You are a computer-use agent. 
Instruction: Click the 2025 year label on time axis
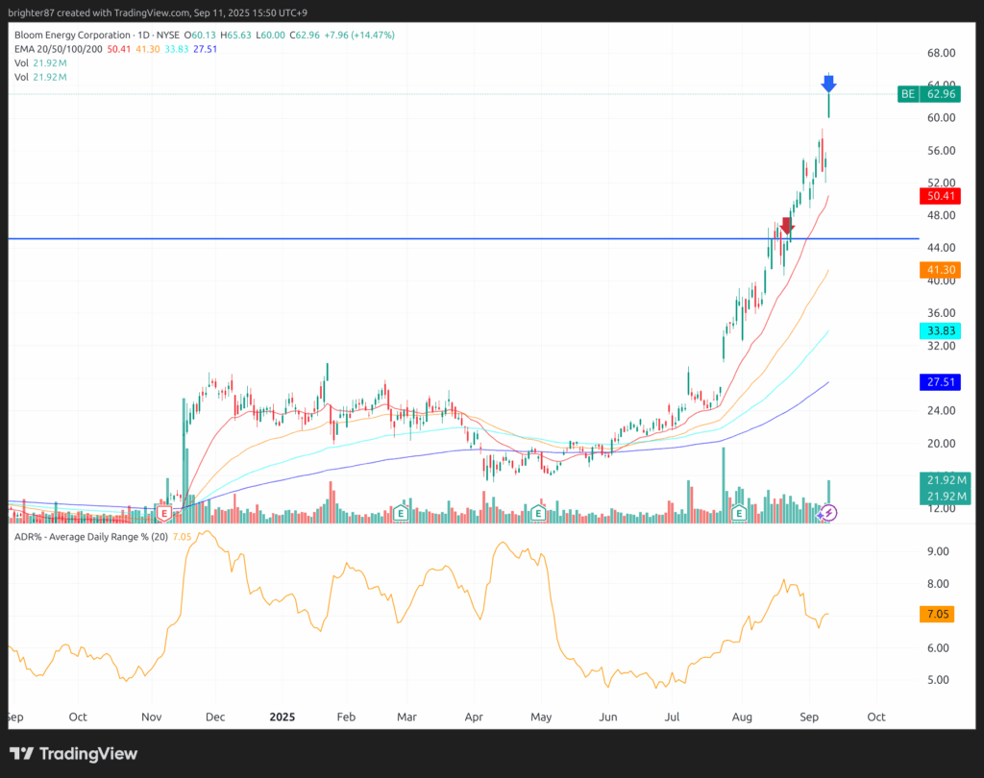coord(283,717)
